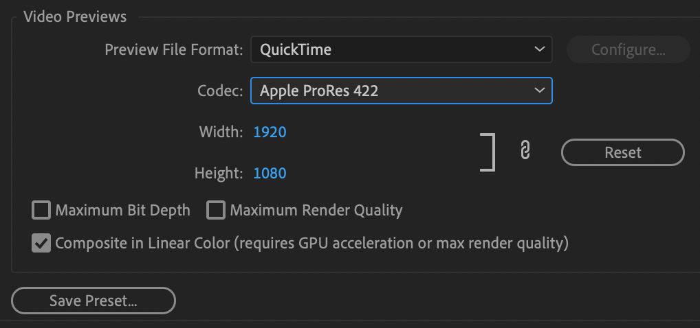Image resolution: width=700 pixels, height=328 pixels.
Task: Click the Reset button for dimensions
Action: point(623,152)
